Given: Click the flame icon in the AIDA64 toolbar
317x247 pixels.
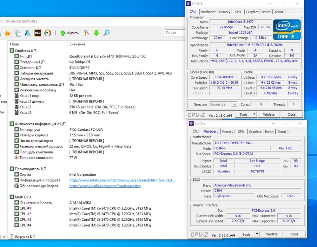Looking at the screenshot, I should point(8,33).
